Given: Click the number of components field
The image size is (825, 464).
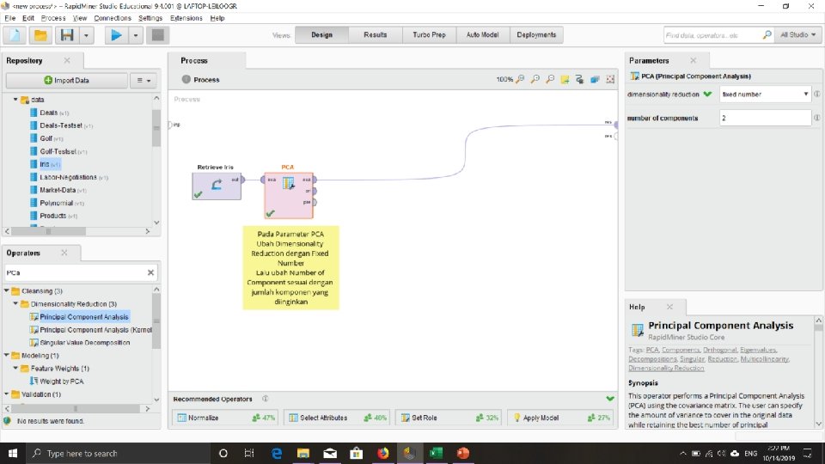Looking at the screenshot, I should tap(765, 118).
